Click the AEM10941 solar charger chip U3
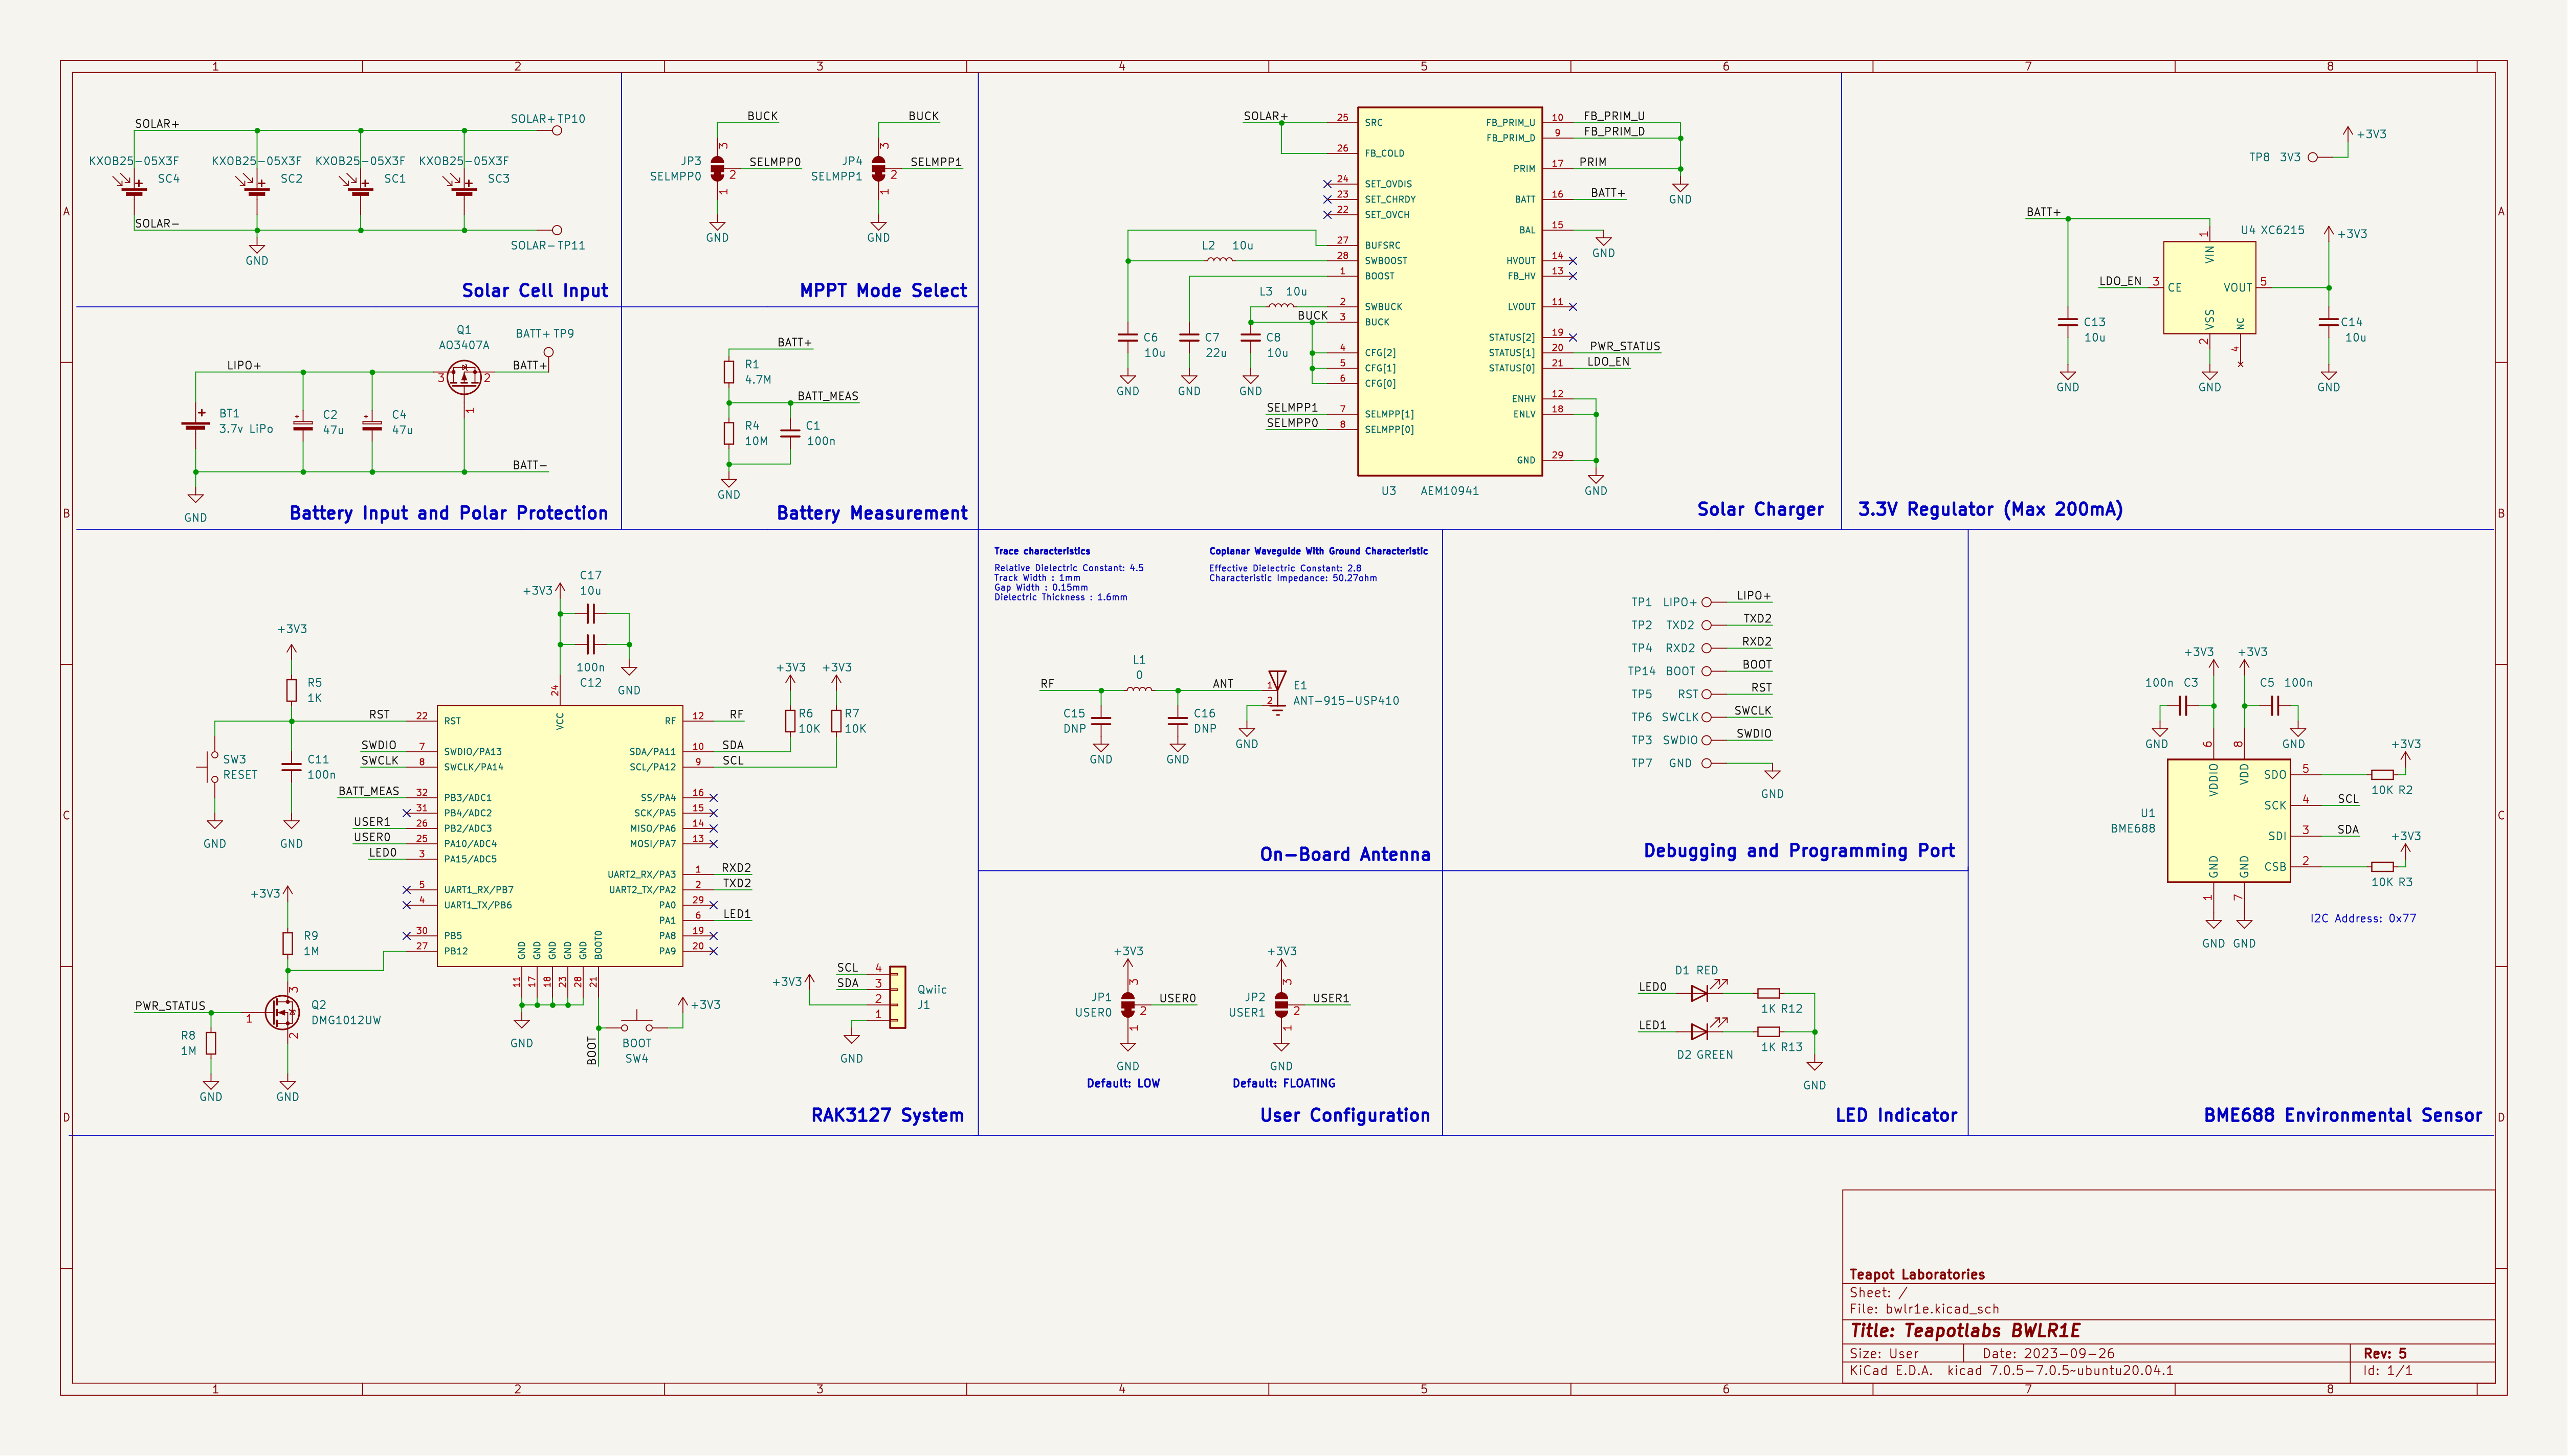 [1449, 291]
